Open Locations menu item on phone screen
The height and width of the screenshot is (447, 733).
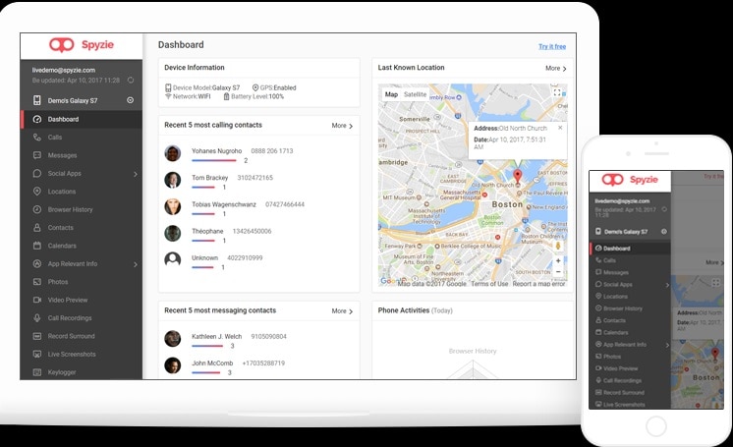(x=615, y=297)
